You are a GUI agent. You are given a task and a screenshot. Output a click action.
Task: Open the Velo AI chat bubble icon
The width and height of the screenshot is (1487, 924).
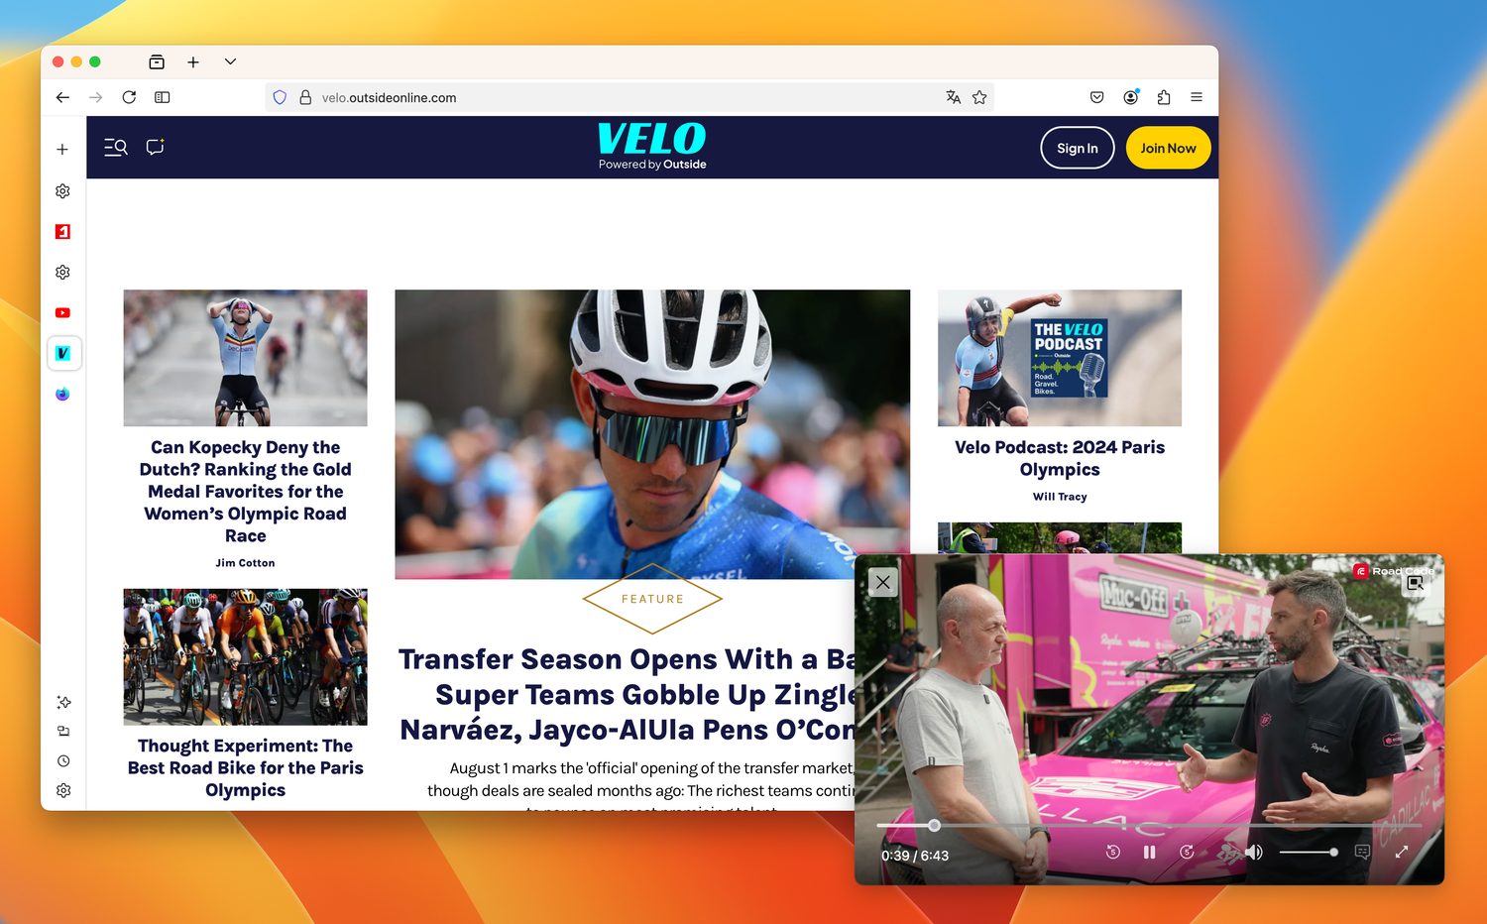pos(155,147)
